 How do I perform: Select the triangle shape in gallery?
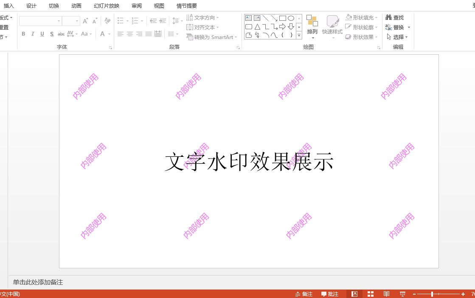click(x=257, y=27)
